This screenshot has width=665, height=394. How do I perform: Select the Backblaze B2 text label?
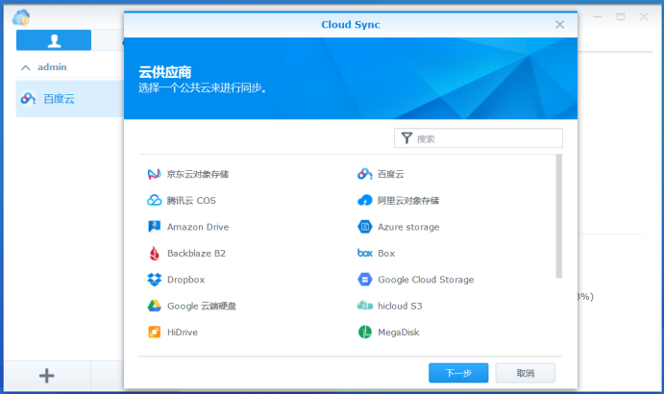coord(196,253)
